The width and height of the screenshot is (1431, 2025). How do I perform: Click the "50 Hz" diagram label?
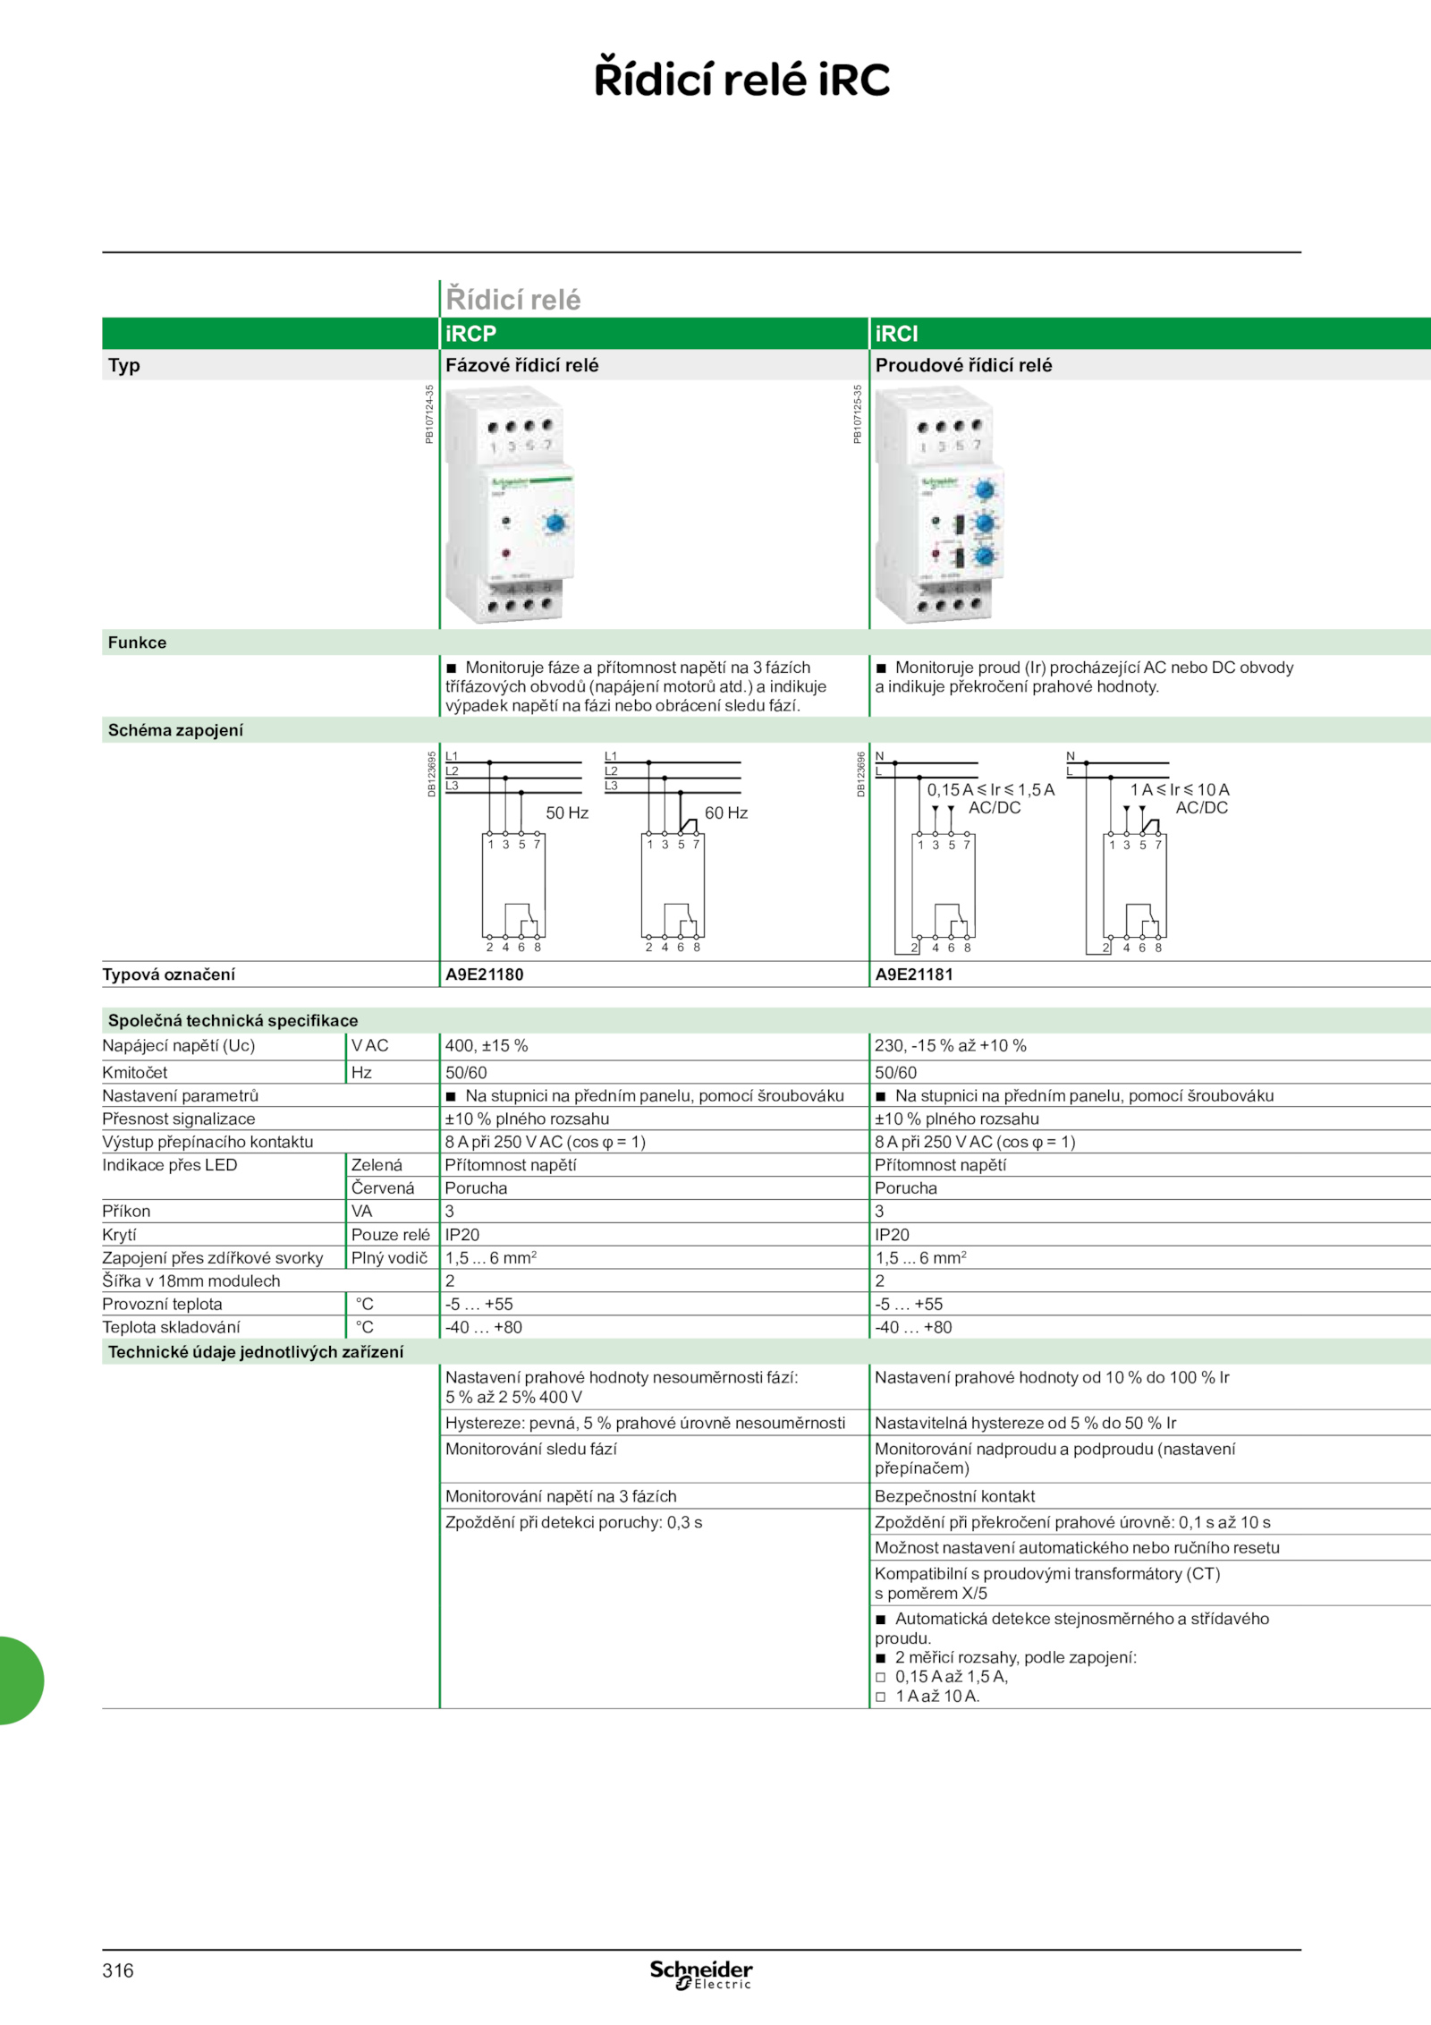point(567,813)
